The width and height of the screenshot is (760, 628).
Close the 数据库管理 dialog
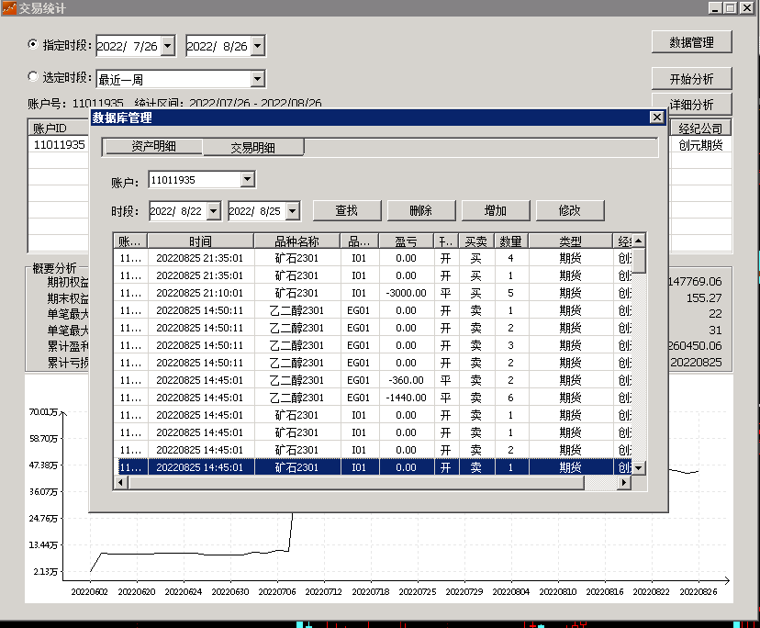(656, 118)
